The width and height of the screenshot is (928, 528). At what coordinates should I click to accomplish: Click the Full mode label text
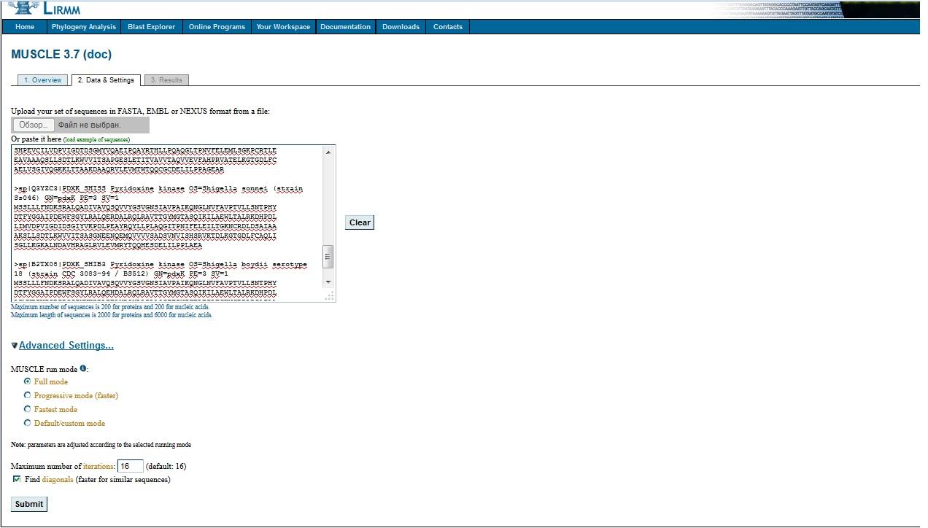click(51, 382)
